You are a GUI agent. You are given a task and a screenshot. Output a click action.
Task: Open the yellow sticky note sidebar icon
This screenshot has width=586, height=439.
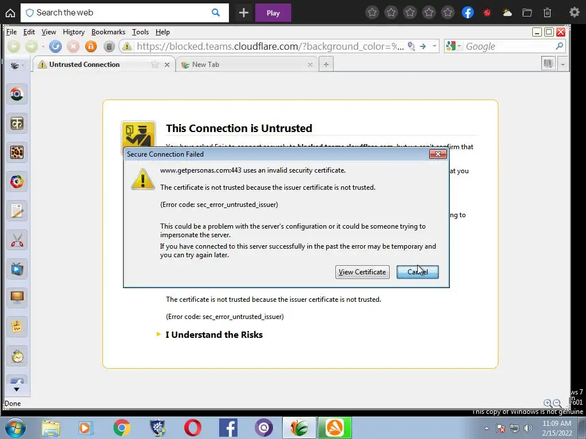(x=17, y=327)
